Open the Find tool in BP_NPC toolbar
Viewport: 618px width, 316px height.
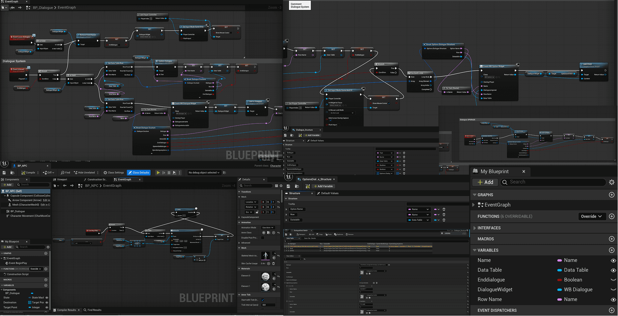point(65,172)
